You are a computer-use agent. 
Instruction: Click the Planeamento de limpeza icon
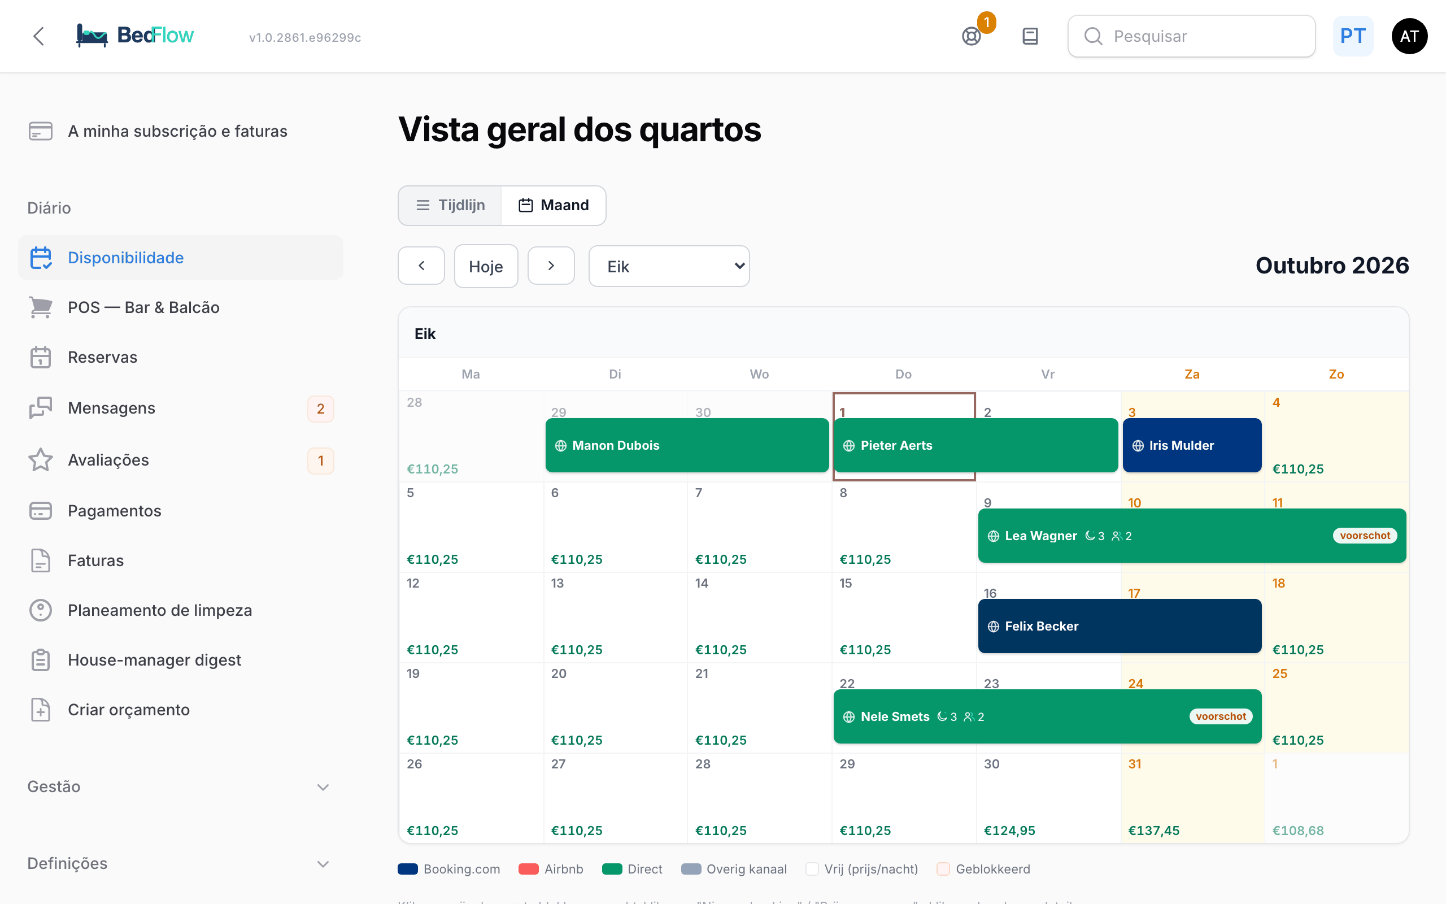click(x=41, y=610)
